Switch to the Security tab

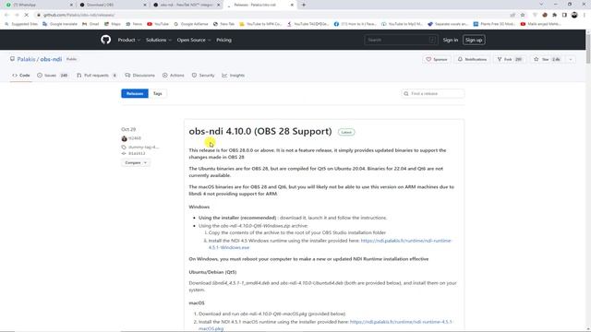pyautogui.click(x=203, y=76)
